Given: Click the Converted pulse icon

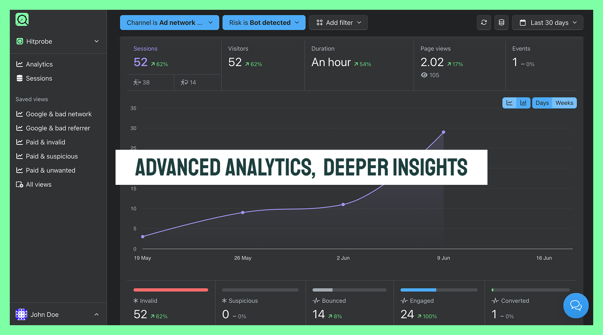Looking at the screenshot, I should click(x=495, y=301).
